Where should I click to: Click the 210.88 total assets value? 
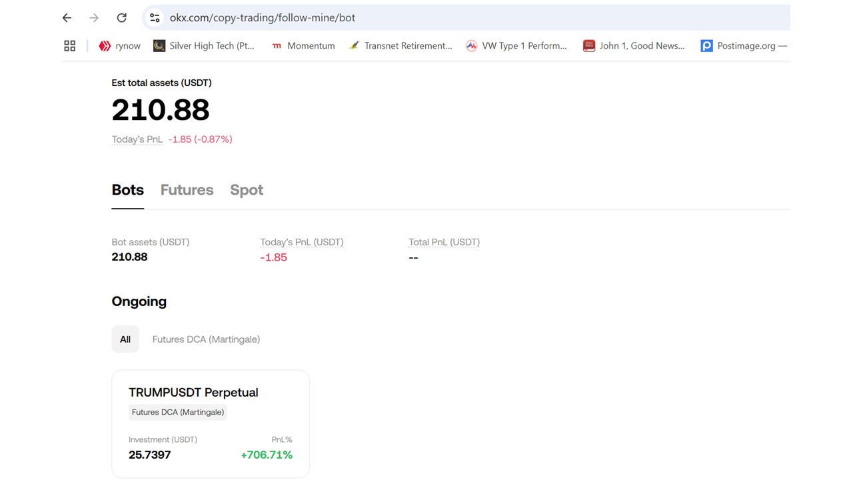161,110
